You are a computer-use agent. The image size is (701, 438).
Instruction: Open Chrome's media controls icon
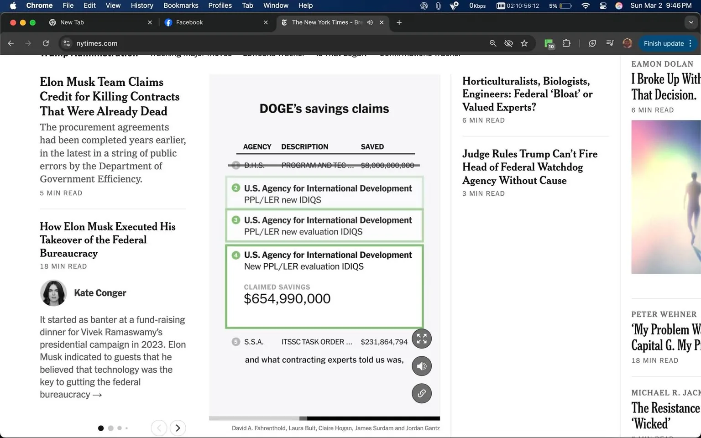tap(610, 43)
